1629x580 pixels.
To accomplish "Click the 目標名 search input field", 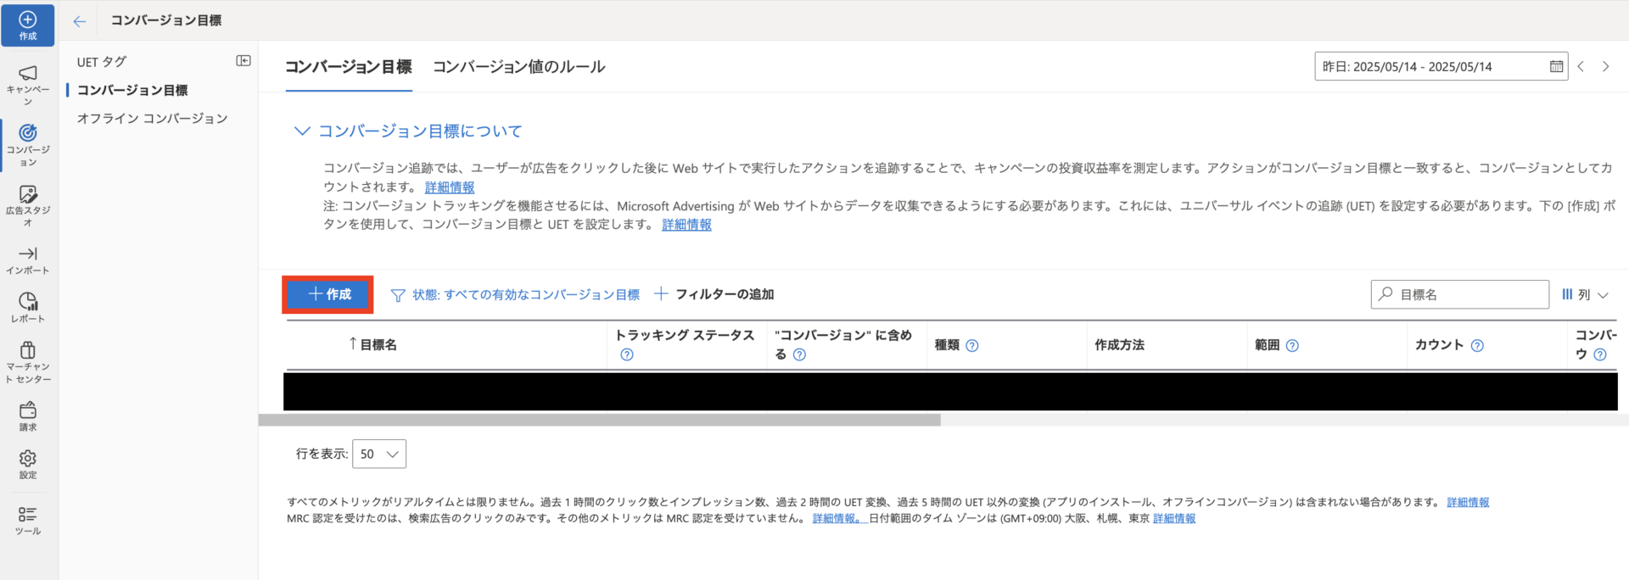I will 1460,294.
